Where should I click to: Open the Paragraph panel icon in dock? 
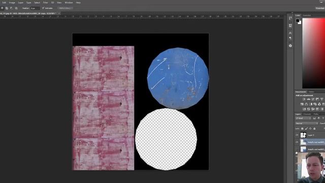[290, 38]
